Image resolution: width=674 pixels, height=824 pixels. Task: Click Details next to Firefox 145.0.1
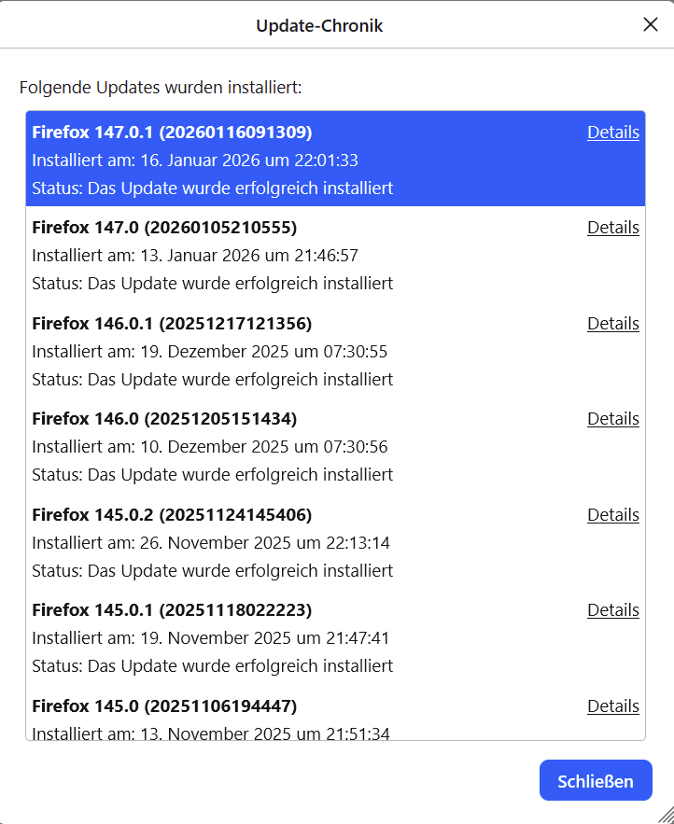[612, 610]
